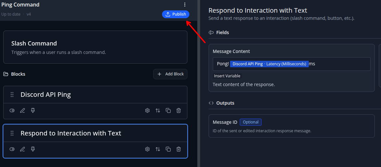This screenshot has width=381, height=167.
Task: Click reorder arrows icon on Discord API Ping block
Action: click(x=158, y=111)
